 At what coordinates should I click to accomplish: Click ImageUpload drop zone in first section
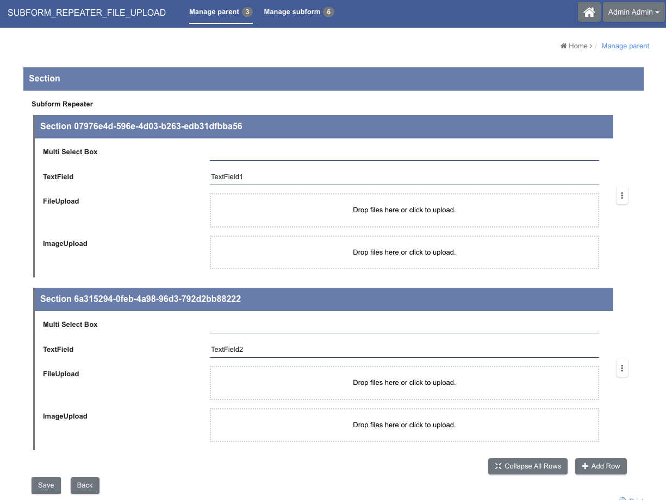click(404, 252)
